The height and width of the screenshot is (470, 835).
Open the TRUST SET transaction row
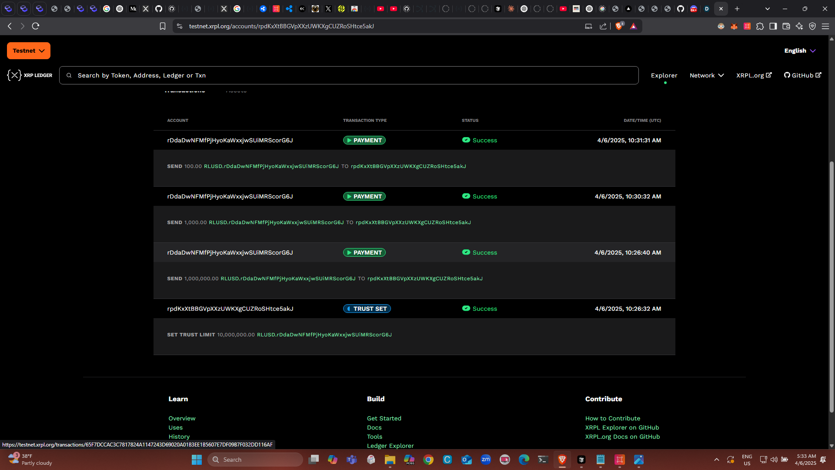pos(367,309)
